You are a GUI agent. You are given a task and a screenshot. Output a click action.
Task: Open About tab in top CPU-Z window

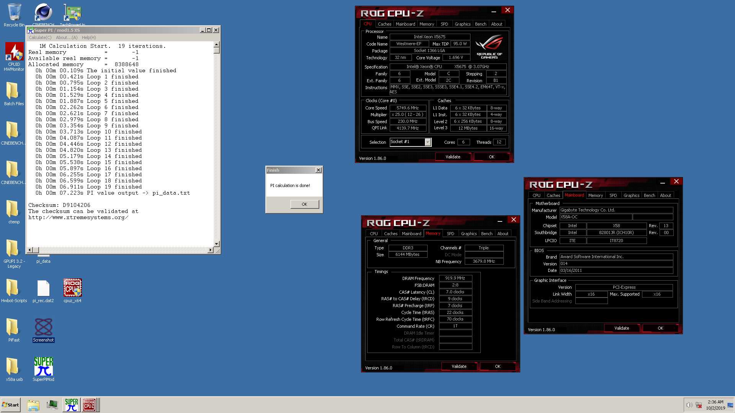point(497,24)
